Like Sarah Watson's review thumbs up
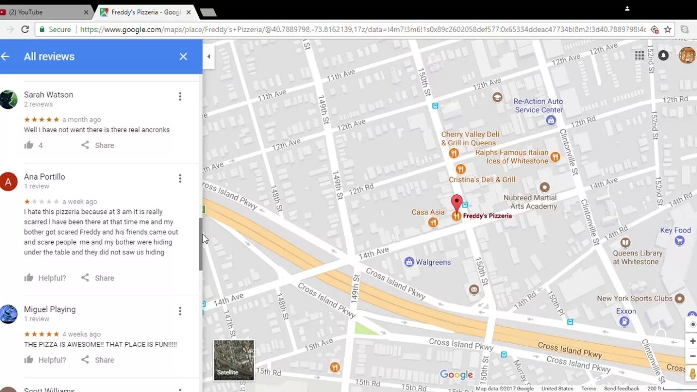 pos(29,145)
